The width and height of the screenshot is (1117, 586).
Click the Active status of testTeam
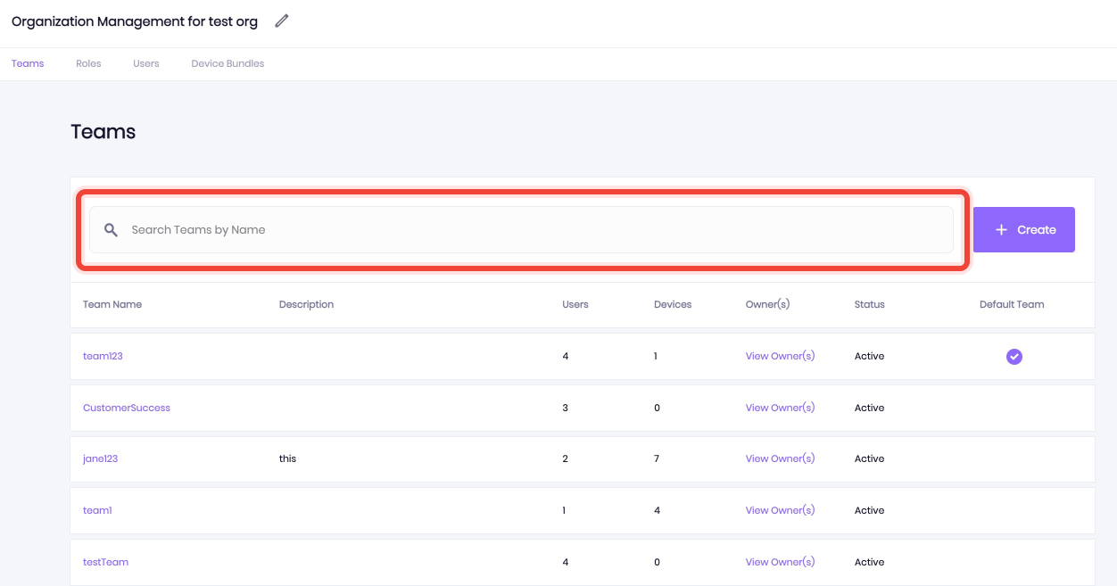pyautogui.click(x=870, y=562)
